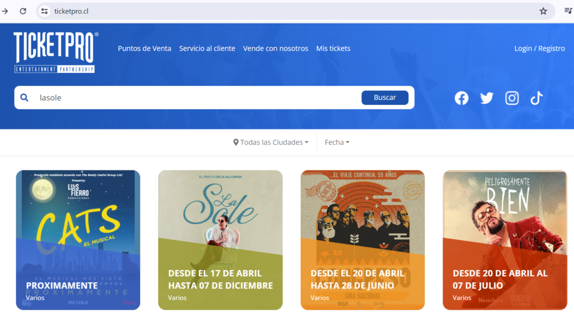Viewport: 574px width, 315px height.
Task: Open TicketPro Facebook page icon
Action: 461,98
